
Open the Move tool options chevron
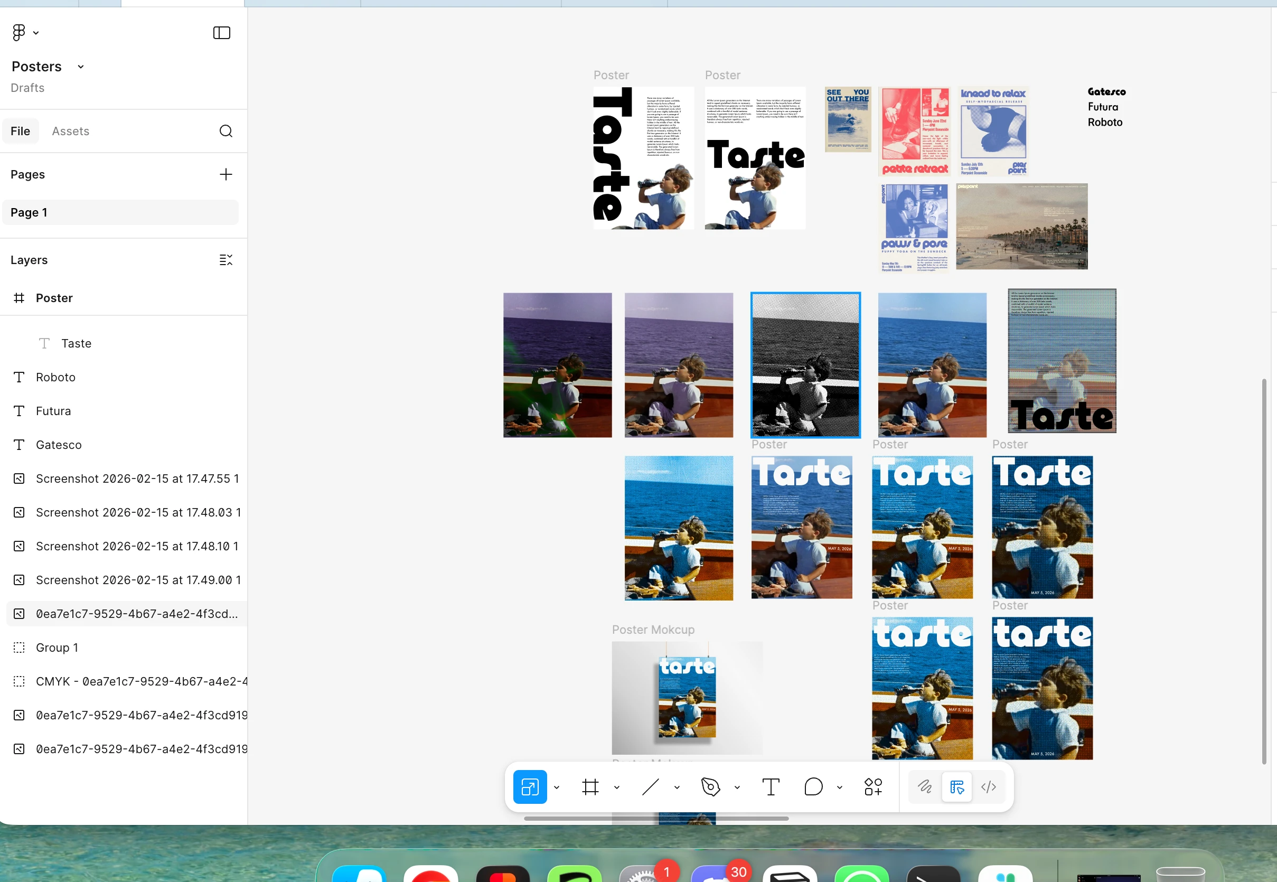click(557, 787)
